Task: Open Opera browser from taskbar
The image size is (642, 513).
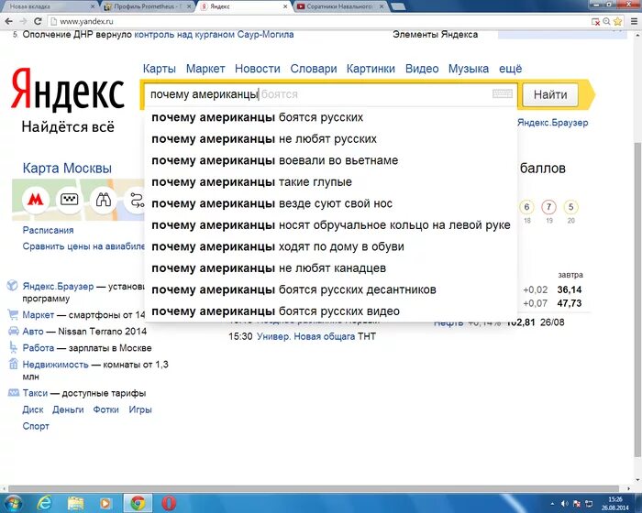Action: coord(169,503)
